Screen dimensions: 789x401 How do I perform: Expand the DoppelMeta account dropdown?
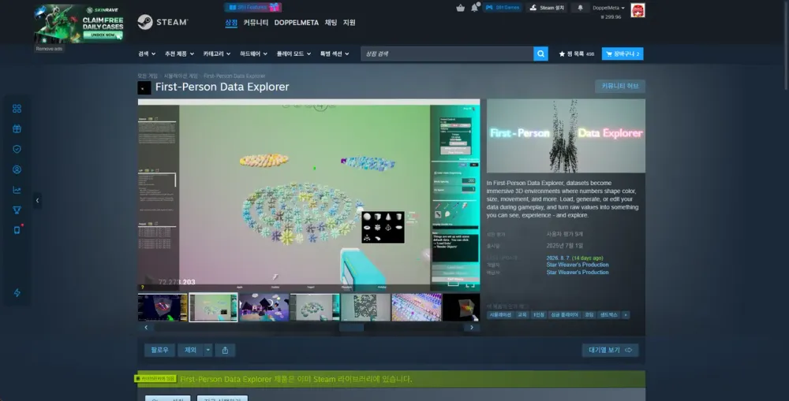(608, 8)
